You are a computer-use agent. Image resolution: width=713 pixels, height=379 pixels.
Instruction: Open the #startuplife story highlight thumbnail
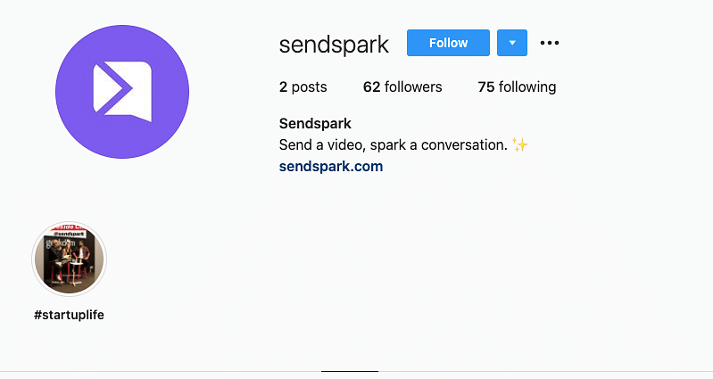click(69, 259)
